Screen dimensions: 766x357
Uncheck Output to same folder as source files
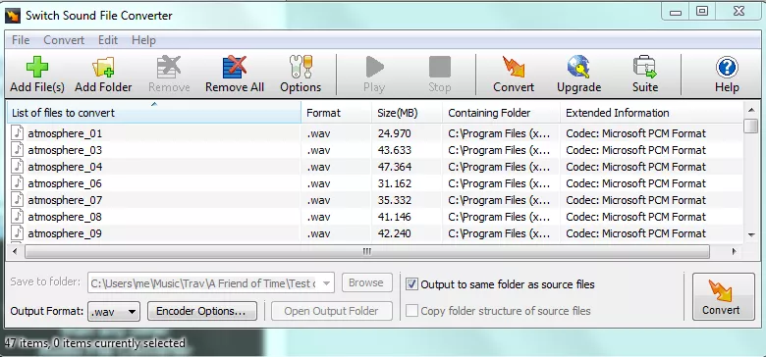(411, 284)
